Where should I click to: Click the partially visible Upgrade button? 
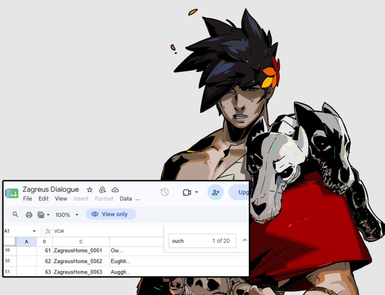pos(239,192)
